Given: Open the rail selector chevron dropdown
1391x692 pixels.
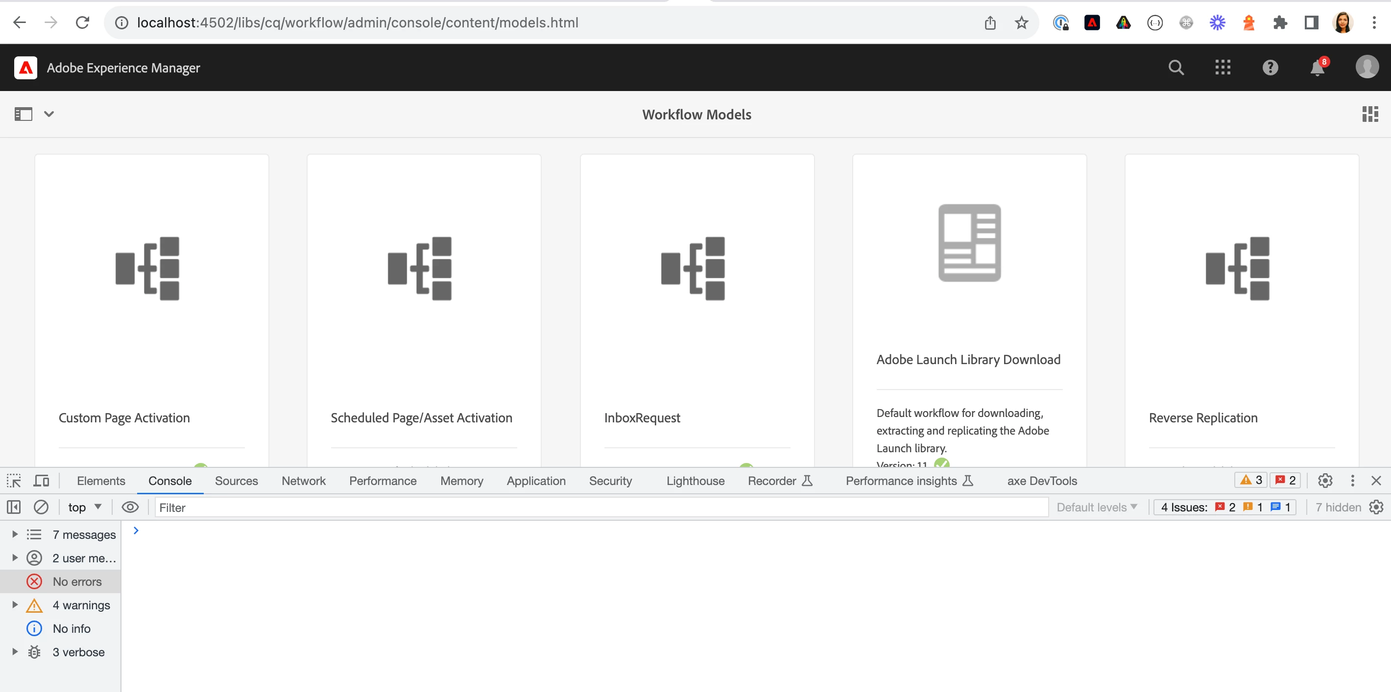Looking at the screenshot, I should (49, 114).
